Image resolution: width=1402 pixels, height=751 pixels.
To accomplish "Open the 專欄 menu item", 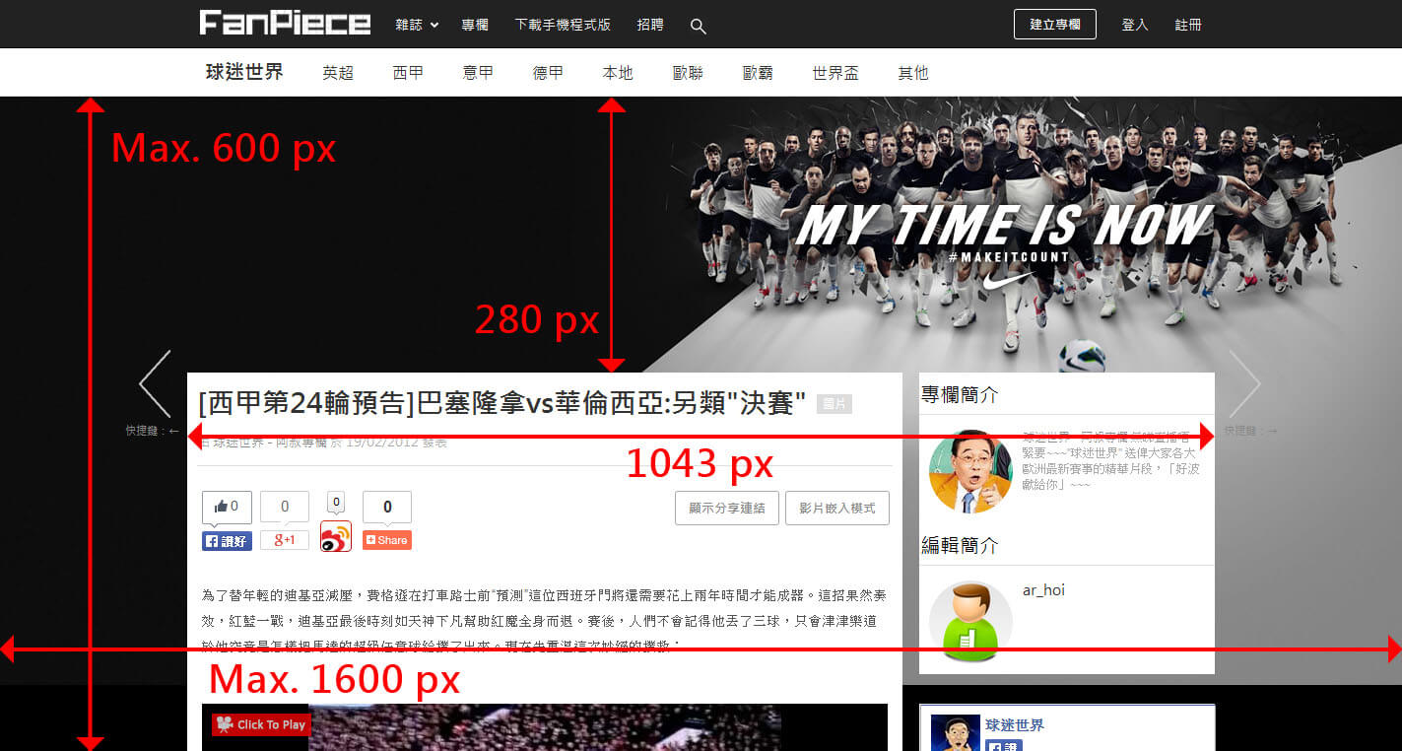I will 475,25.
